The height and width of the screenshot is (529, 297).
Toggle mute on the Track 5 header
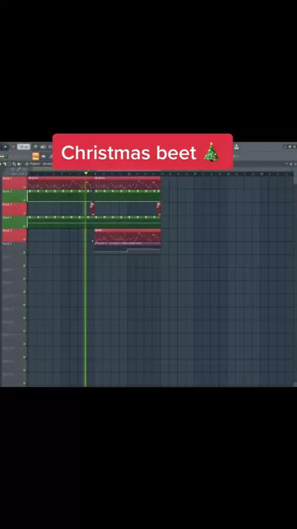(x=24, y=239)
